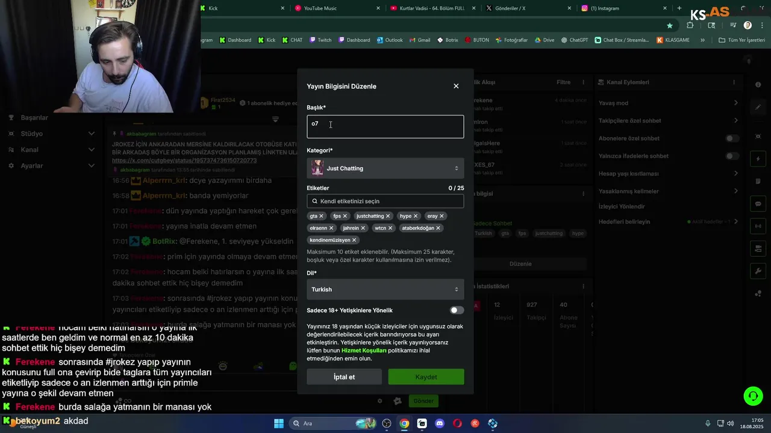The width and height of the screenshot is (771, 433).
Task: Click the chat bubble icon in right toolbar
Action: 758,204
